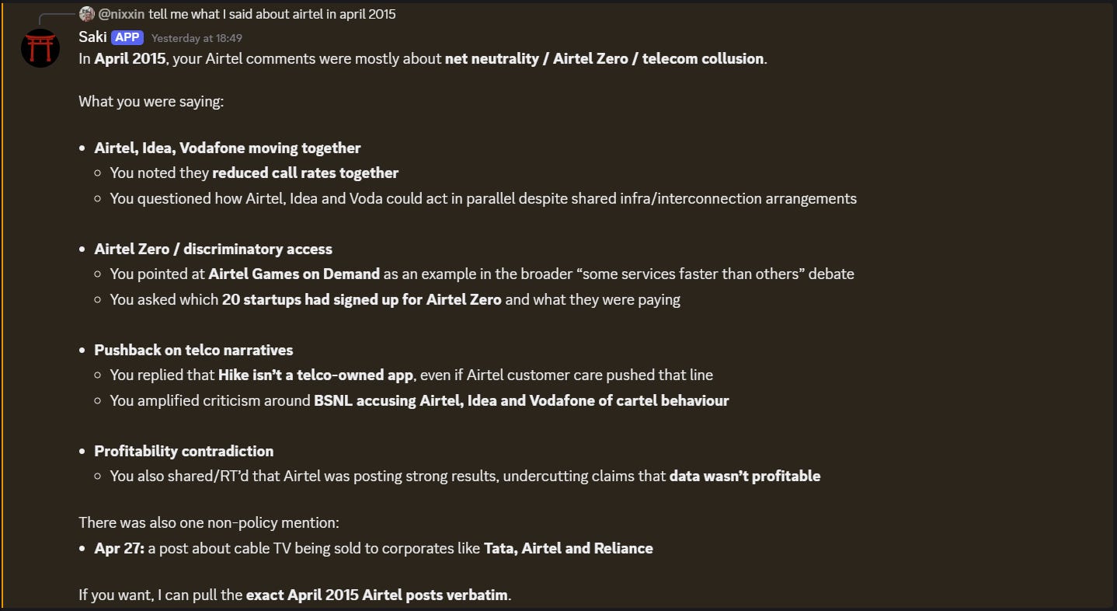Click the reply connector line above the avatar
This screenshot has width=1117, height=611.
tap(58, 19)
